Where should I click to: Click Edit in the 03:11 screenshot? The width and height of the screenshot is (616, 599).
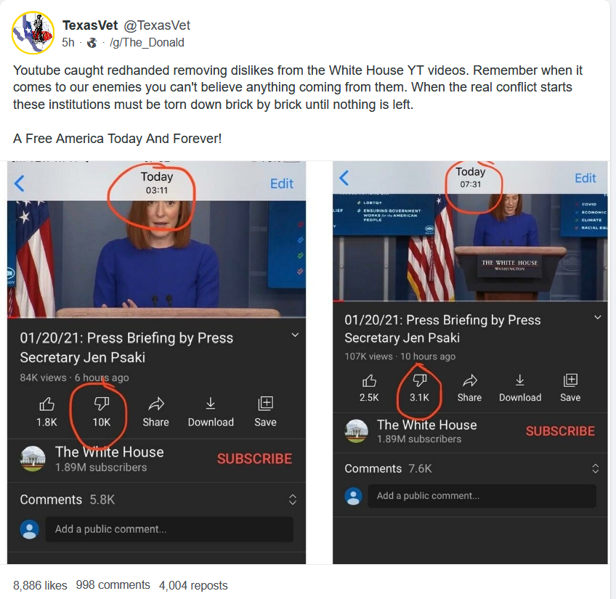pyautogui.click(x=282, y=184)
